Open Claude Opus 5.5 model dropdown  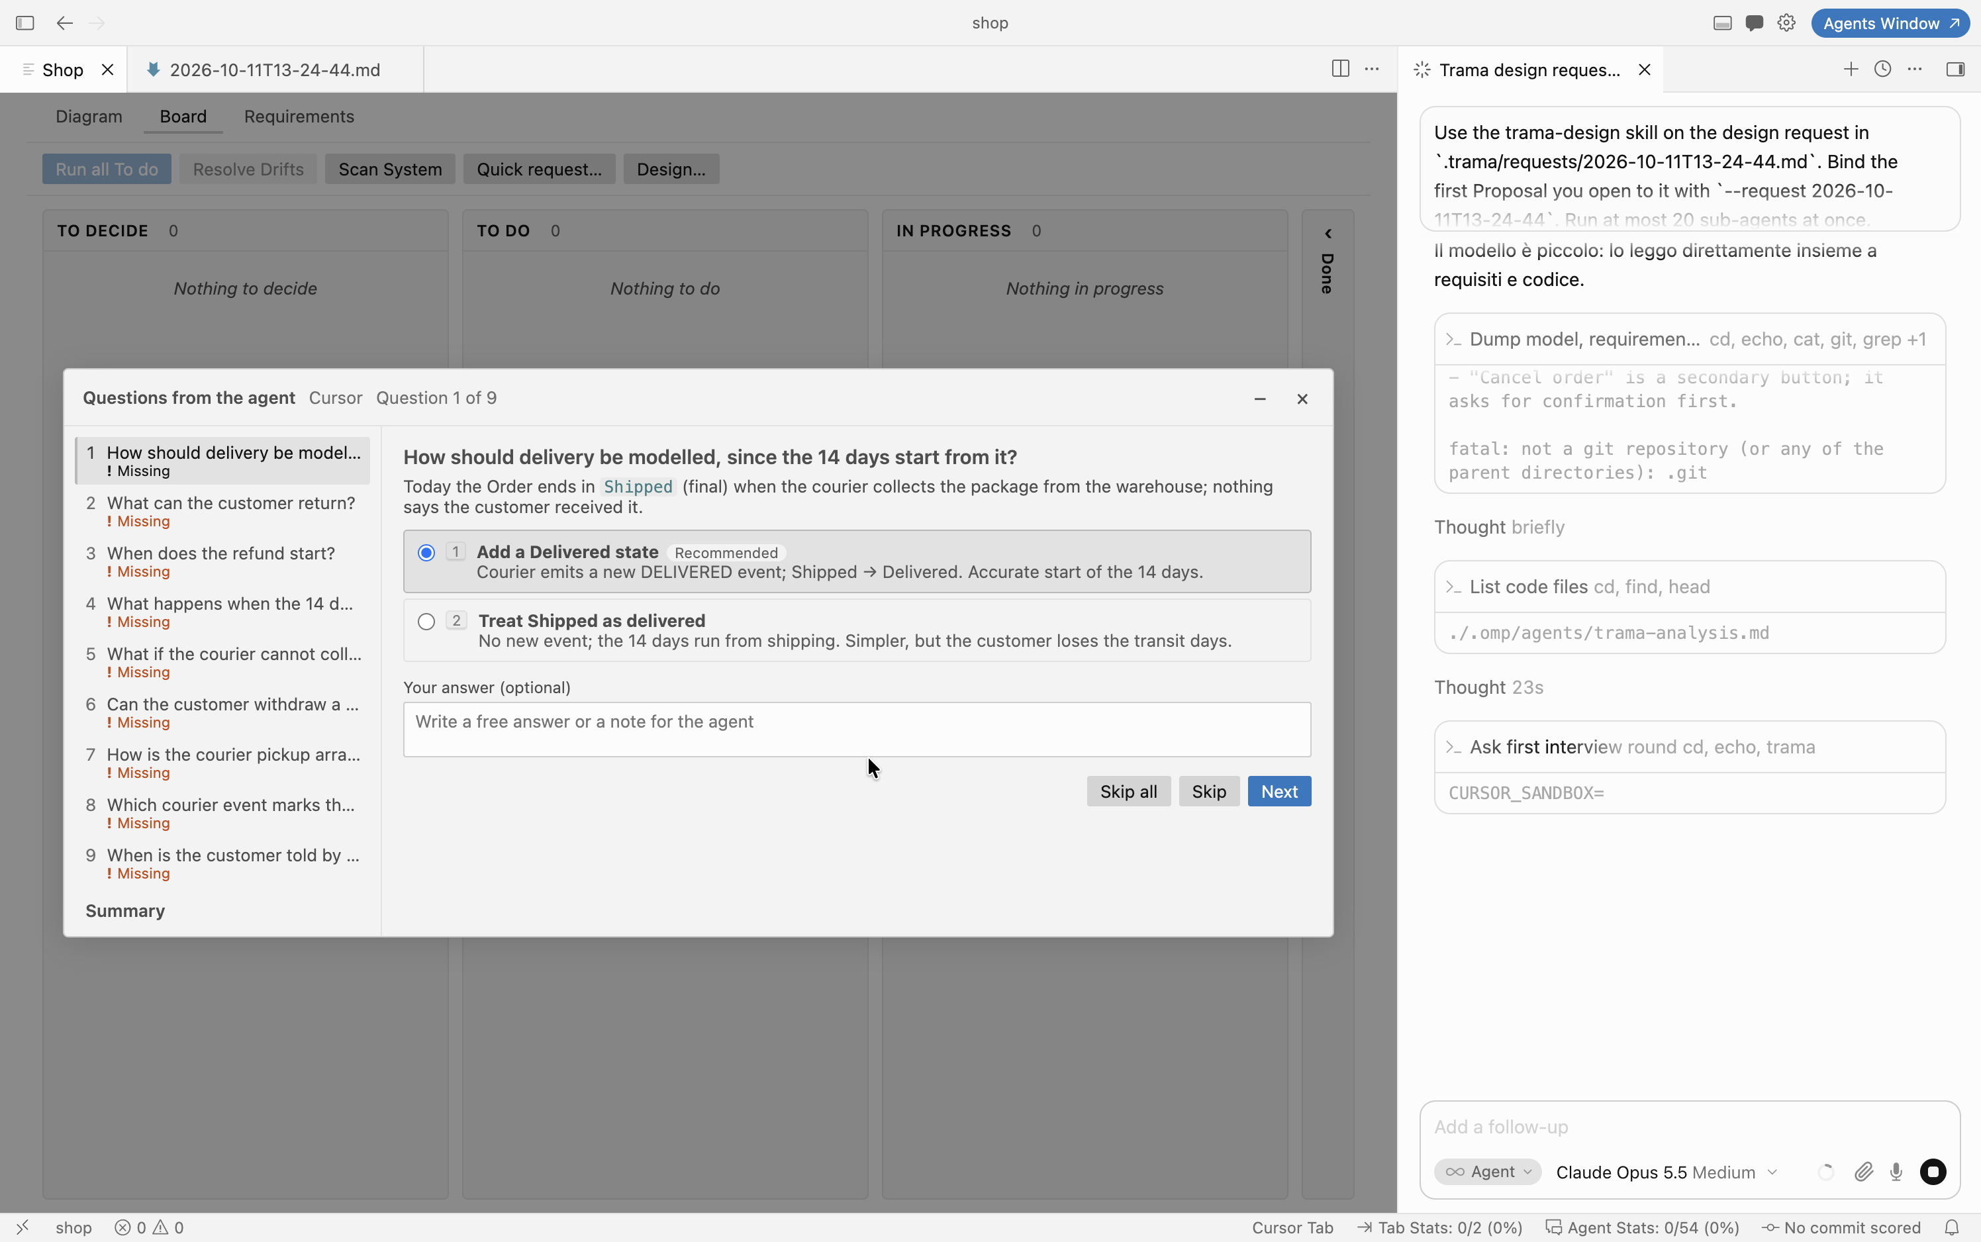pyautogui.click(x=1667, y=1172)
